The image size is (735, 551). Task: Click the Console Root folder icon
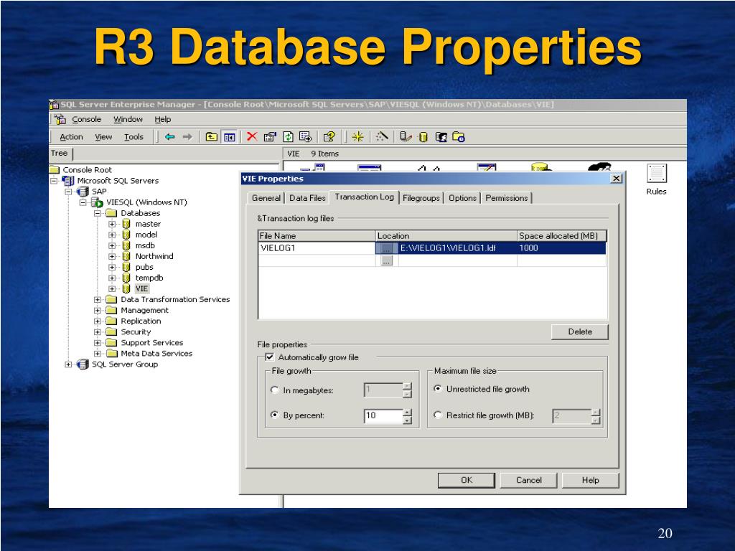click(55, 169)
